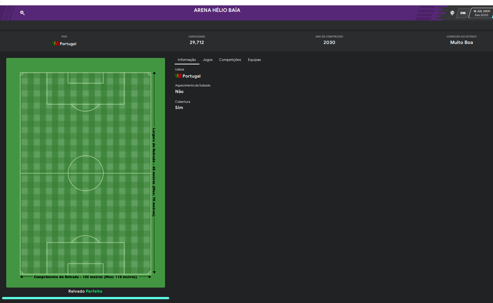Click the 18 JUL 2031 date box

point(481,13)
